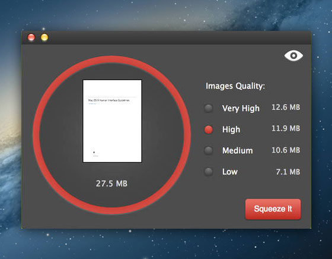Select the Very High quality radio button
Viewport: 332px width, 259px height.
pyautogui.click(x=209, y=108)
